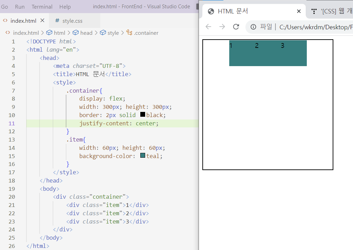Click the html breadcrumb cube icon
The width and height of the screenshot is (353, 250).
tap(49, 33)
